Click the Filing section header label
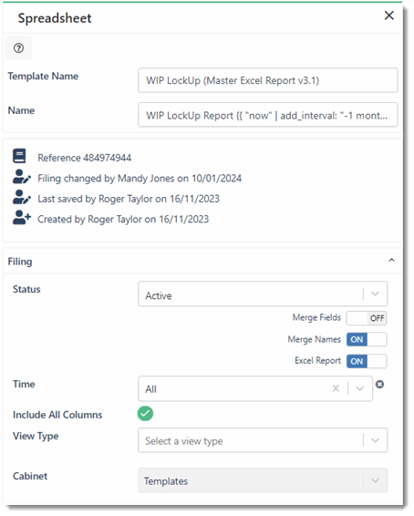Screen dimensions: 414x516 coord(20,262)
